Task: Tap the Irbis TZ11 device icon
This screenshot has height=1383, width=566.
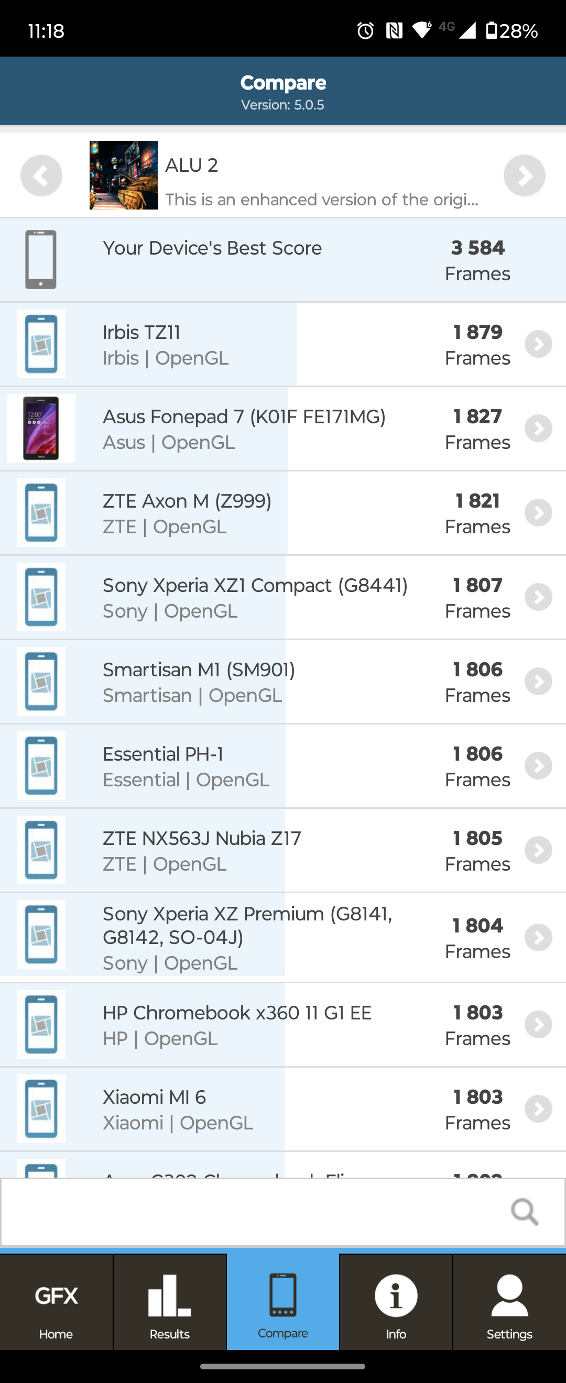Action: click(41, 344)
